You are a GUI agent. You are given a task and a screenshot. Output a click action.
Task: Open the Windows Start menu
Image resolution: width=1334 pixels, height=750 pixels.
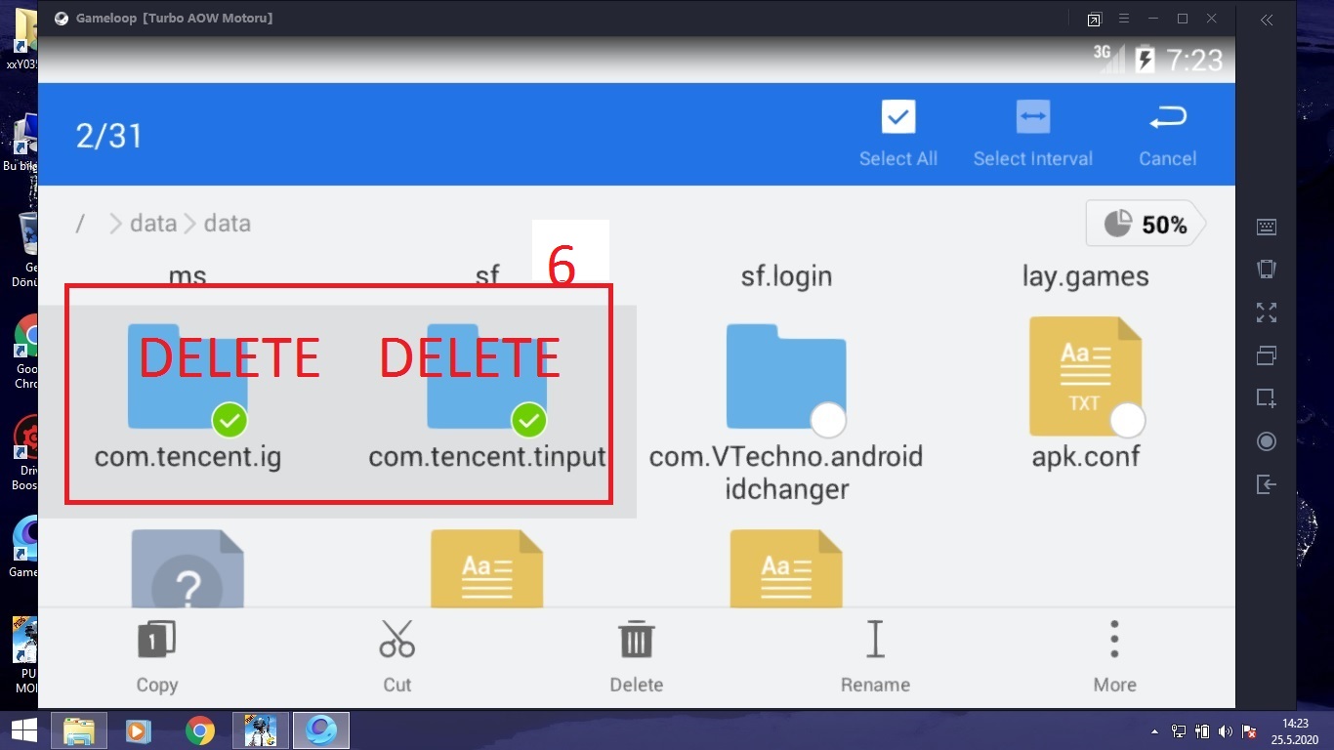click(23, 730)
